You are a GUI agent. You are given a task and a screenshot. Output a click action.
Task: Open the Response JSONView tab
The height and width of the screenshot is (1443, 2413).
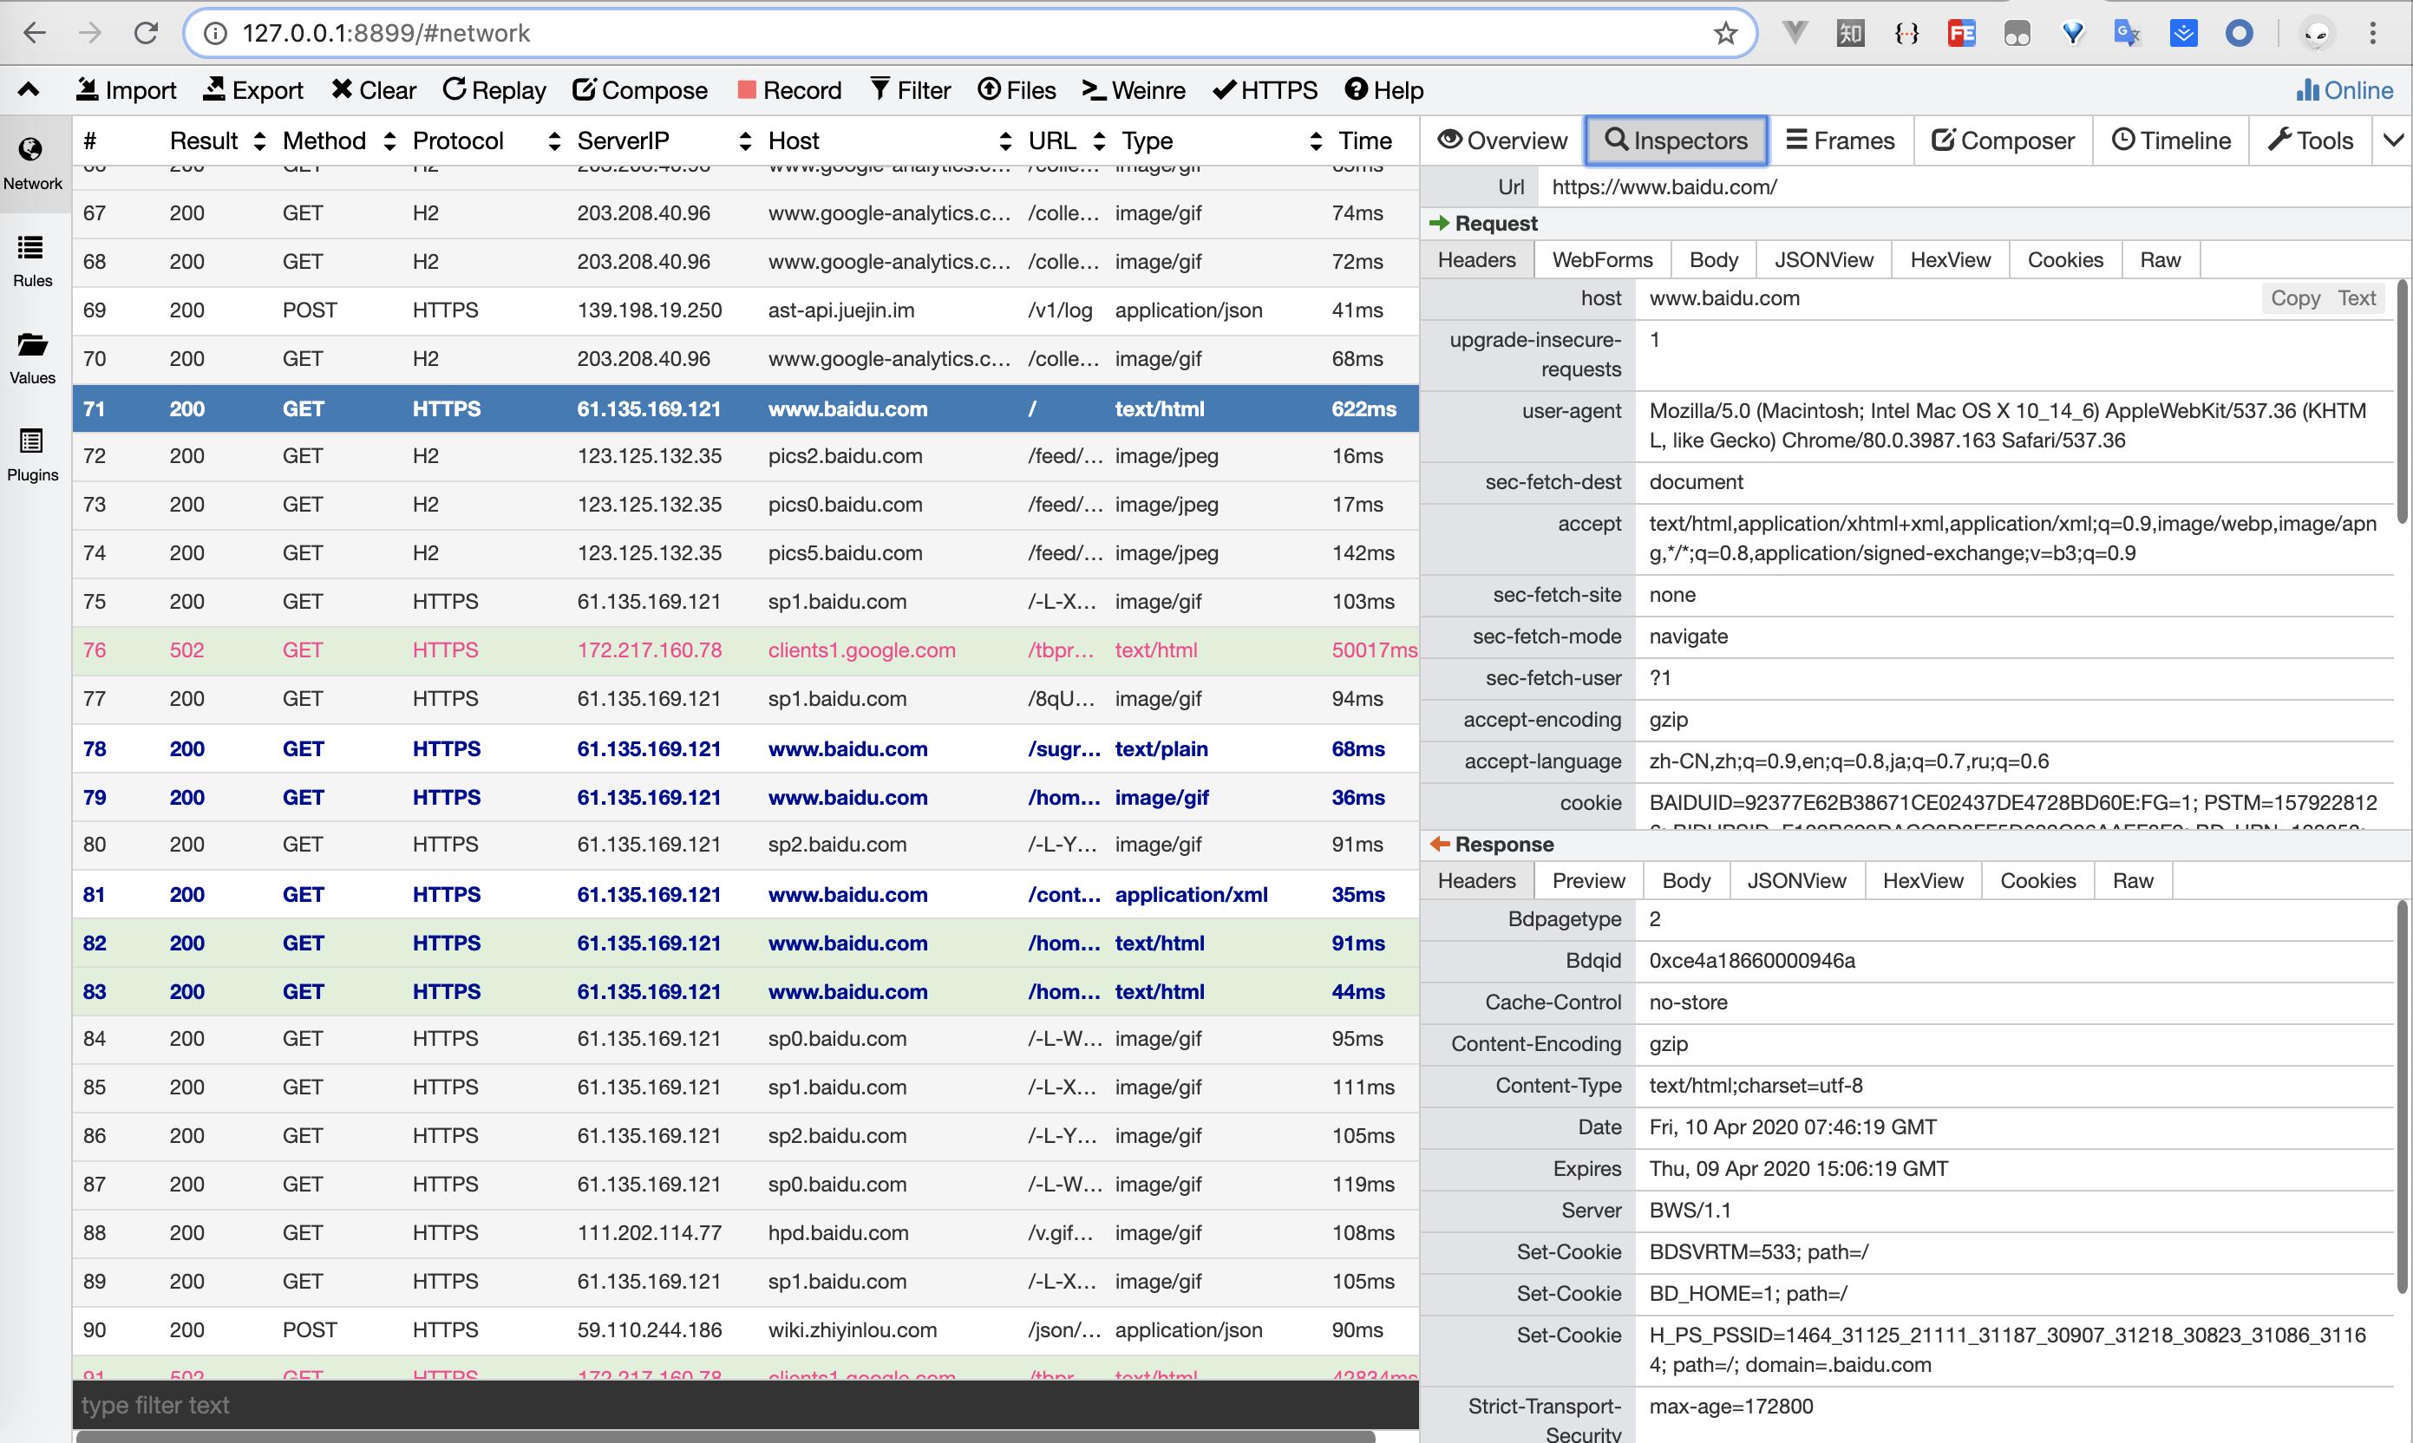tap(1796, 880)
